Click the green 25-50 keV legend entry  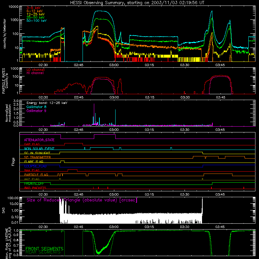pos(36,17)
